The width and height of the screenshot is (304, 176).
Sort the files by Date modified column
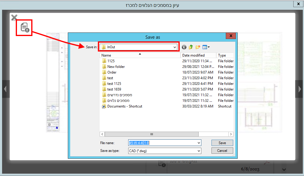[198, 55]
